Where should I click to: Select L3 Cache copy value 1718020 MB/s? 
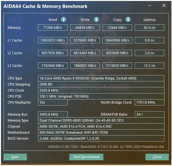coord(117,66)
